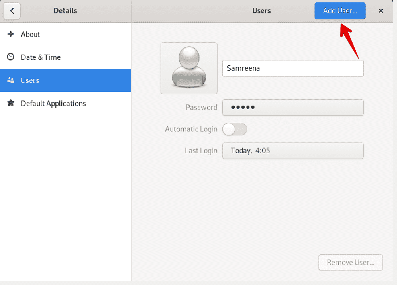Click the clock icon beside Date & Time
Screen dimensions: 397x285
[11, 57]
